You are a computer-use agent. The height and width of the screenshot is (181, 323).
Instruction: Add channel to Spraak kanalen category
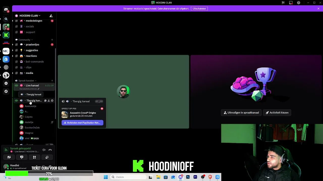tap(52, 81)
